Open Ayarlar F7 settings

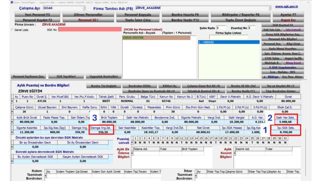288,14
